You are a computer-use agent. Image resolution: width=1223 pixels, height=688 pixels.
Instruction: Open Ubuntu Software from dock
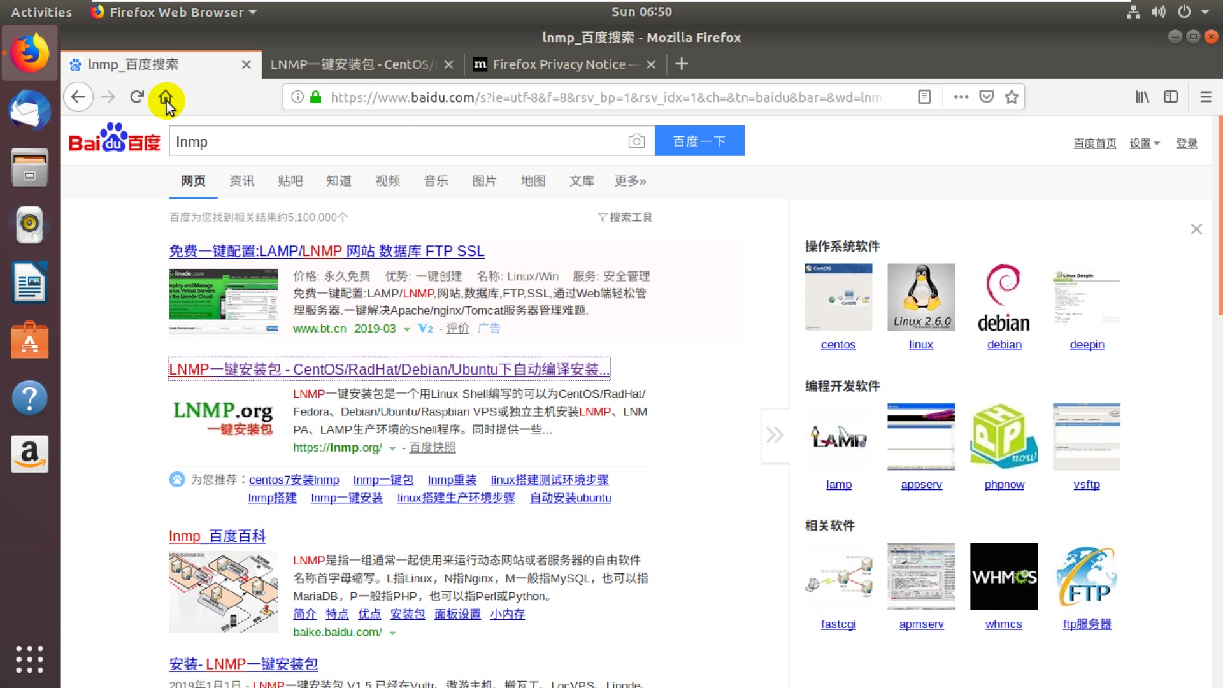point(30,340)
